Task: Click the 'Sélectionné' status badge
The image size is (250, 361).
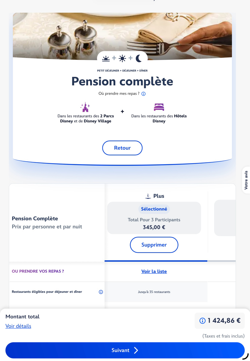Action: pyautogui.click(x=154, y=209)
